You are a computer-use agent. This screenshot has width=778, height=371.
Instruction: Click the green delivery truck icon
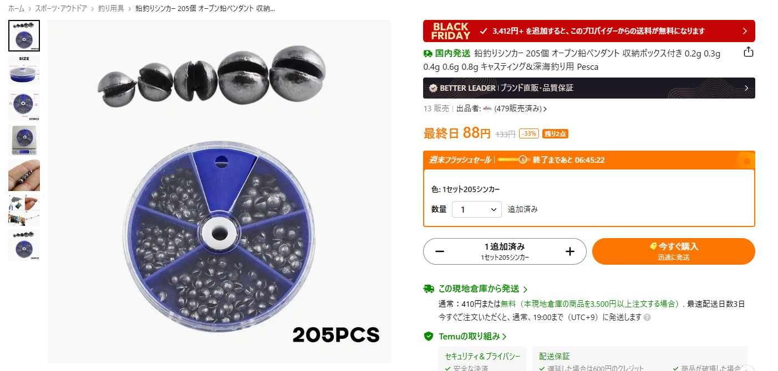click(428, 289)
